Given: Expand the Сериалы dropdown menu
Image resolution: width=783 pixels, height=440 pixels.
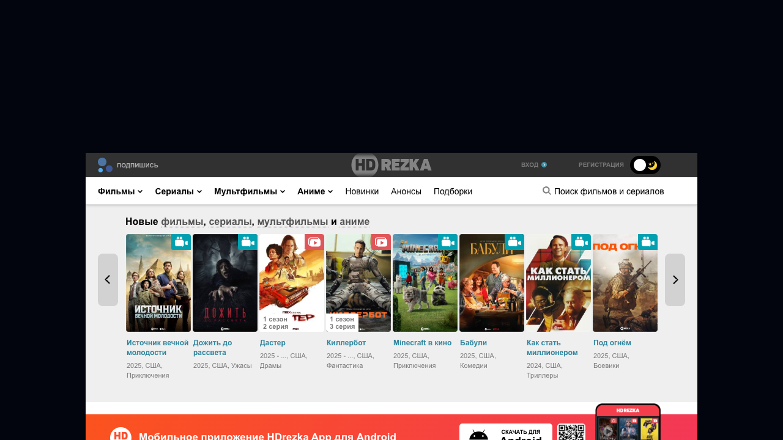Looking at the screenshot, I should pyautogui.click(x=178, y=191).
